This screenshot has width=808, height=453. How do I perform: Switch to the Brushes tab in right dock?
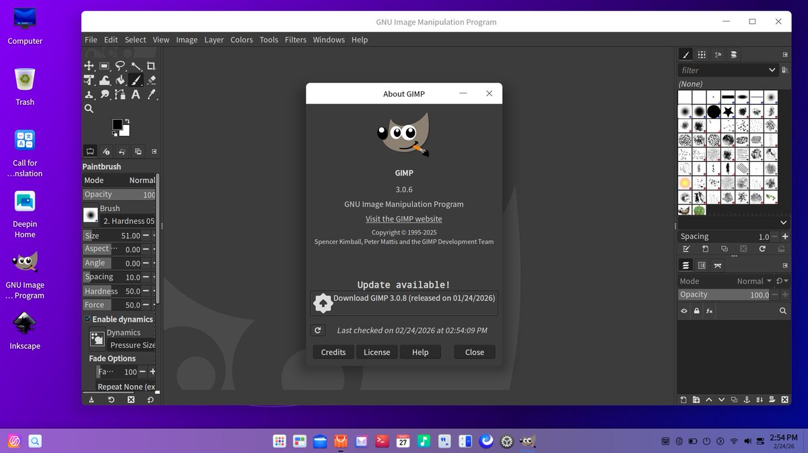coord(685,54)
